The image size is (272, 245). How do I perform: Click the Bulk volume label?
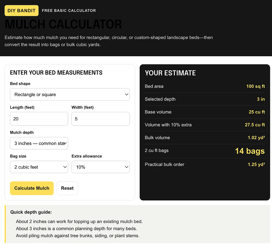pos(157,137)
